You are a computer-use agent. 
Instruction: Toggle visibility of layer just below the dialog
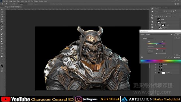point(156,64)
